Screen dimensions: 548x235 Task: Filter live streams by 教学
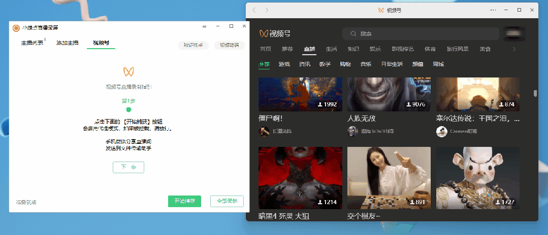coord(325,64)
